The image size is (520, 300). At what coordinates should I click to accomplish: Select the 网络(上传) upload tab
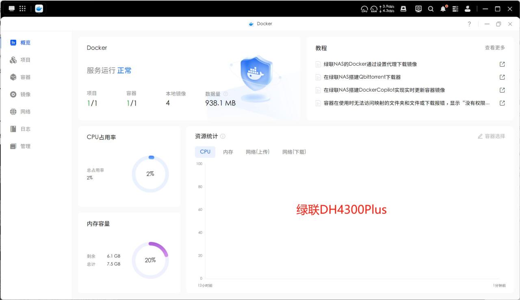(258, 152)
